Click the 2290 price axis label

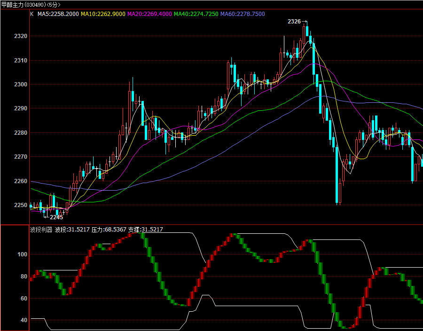21,108
